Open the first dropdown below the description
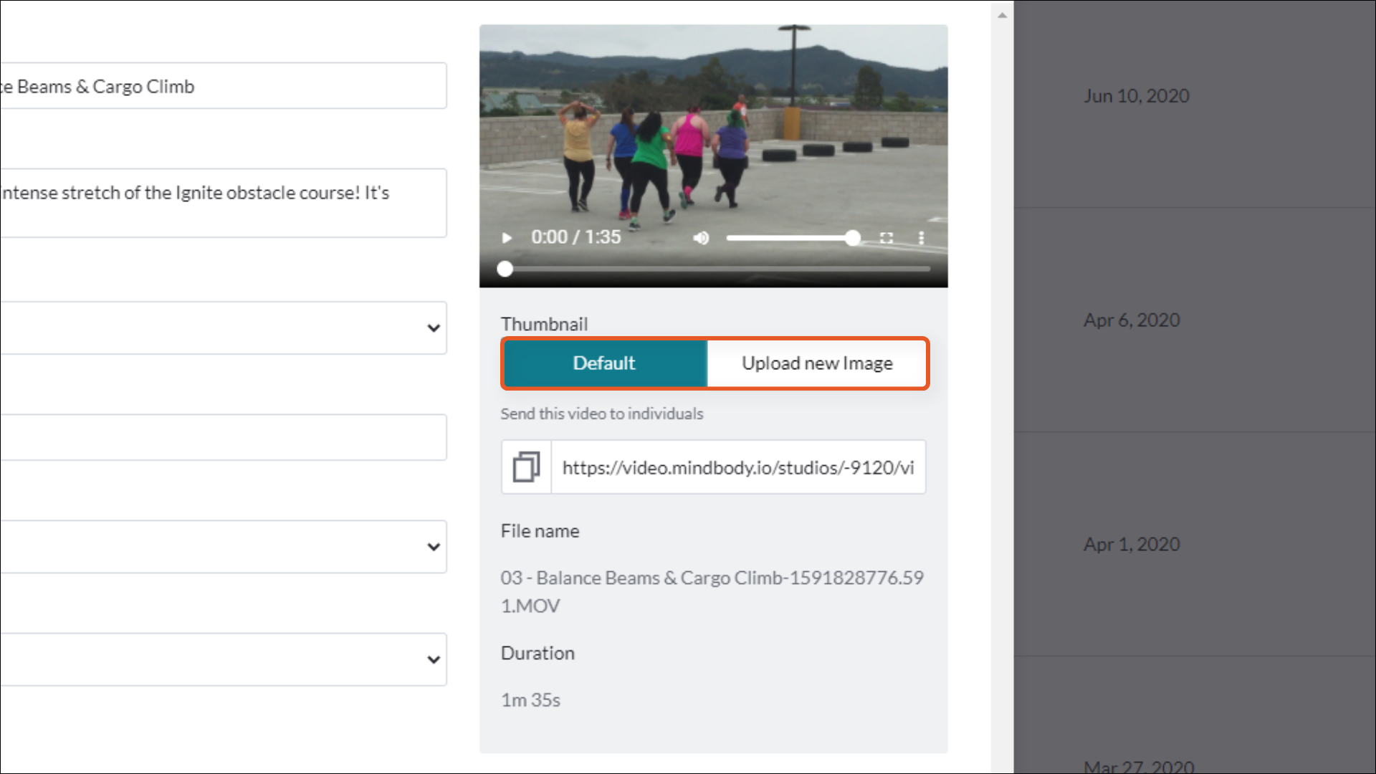 (223, 328)
